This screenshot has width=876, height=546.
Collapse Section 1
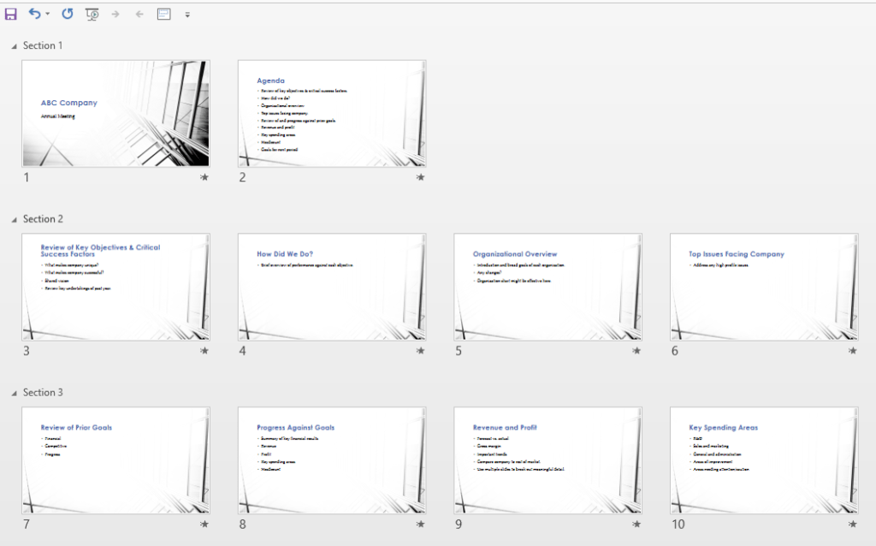tap(14, 45)
